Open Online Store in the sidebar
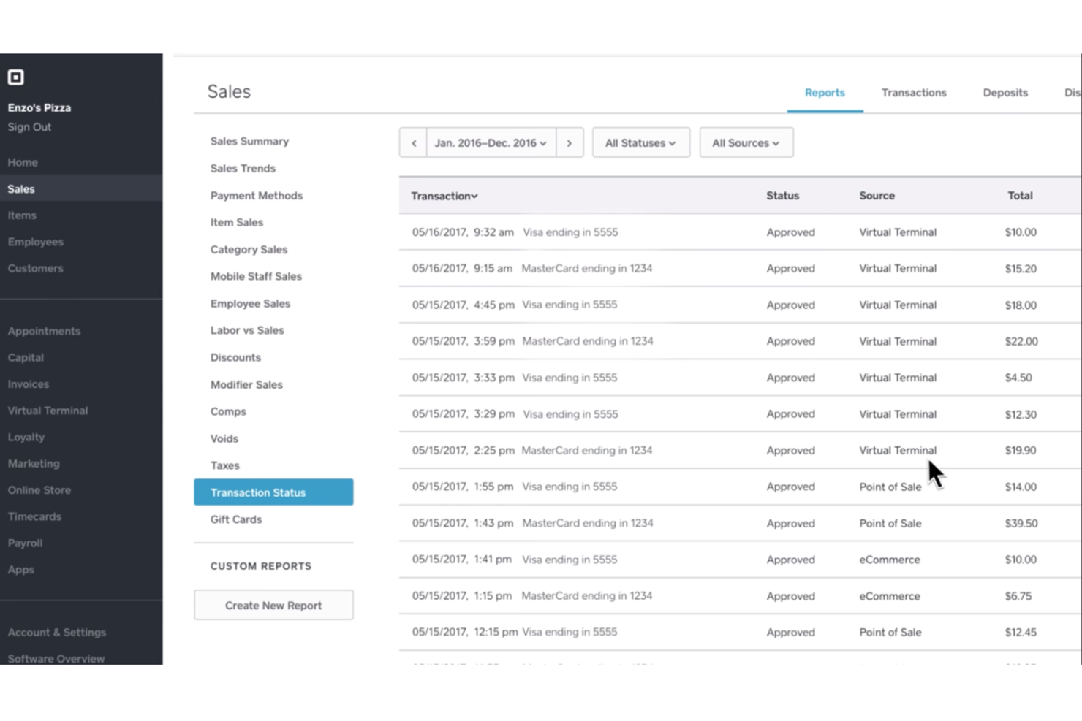This screenshot has width=1082, height=721. coord(39,490)
